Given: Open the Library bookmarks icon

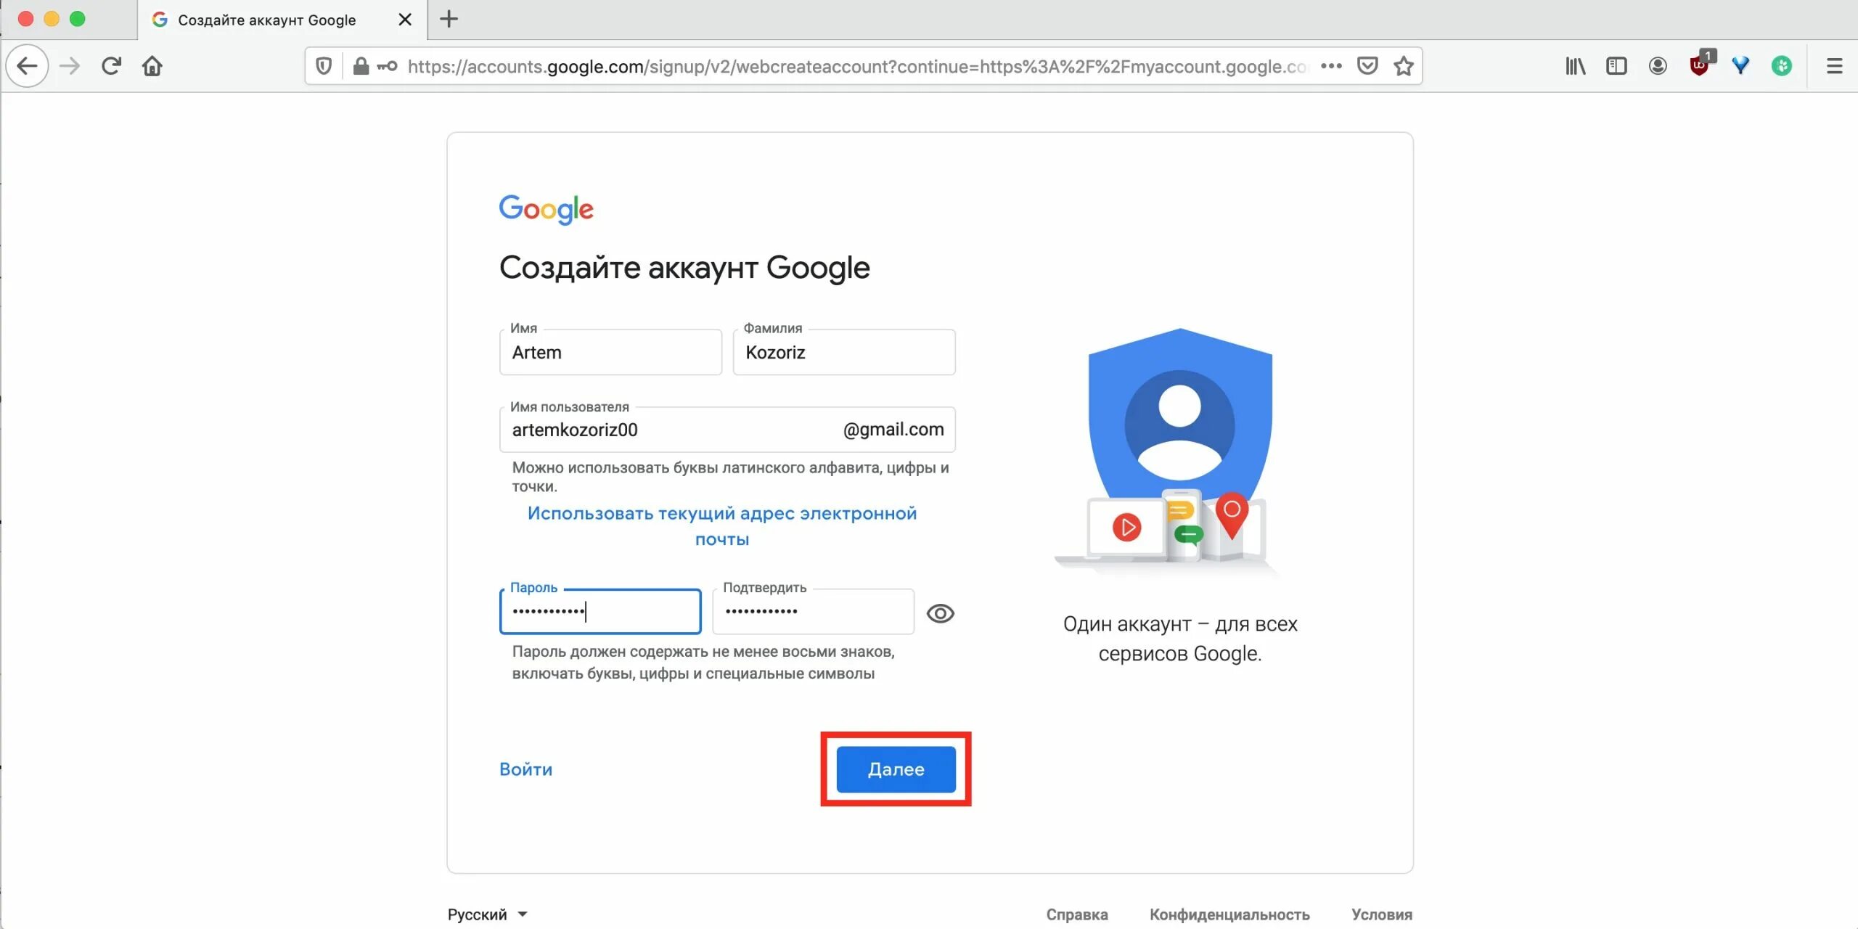Looking at the screenshot, I should pyautogui.click(x=1576, y=66).
